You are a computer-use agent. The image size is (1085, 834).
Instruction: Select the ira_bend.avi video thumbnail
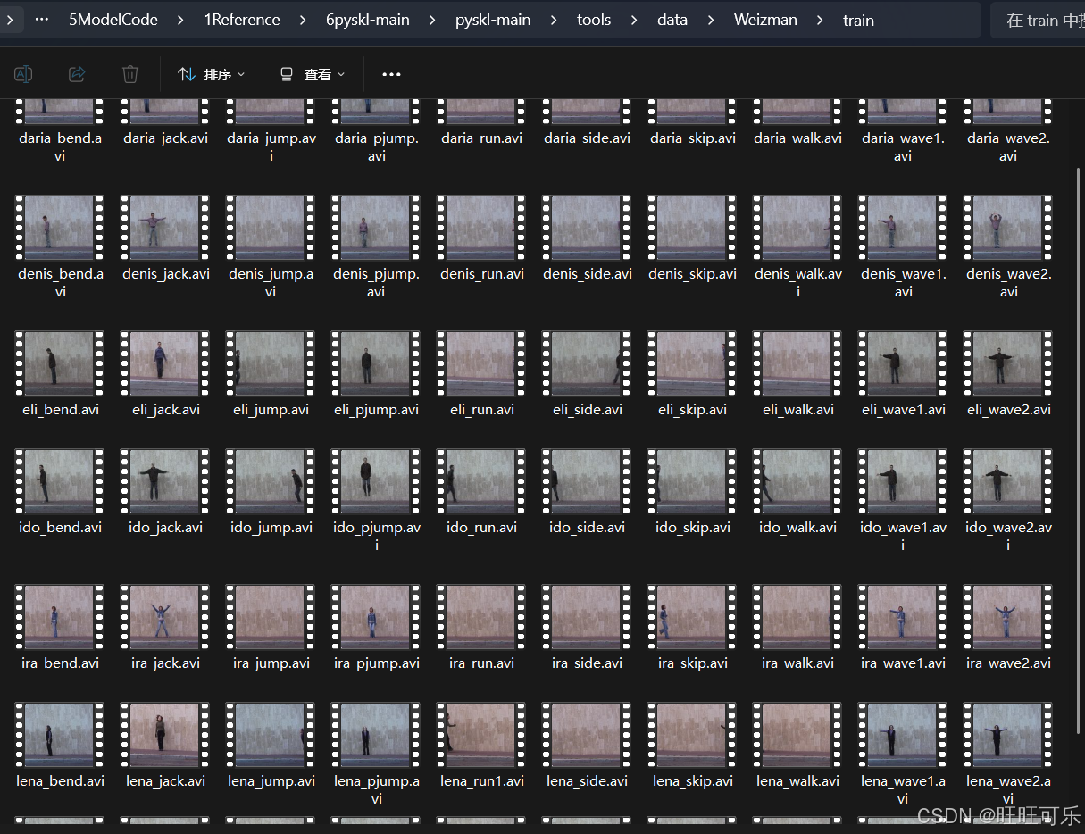click(x=60, y=617)
